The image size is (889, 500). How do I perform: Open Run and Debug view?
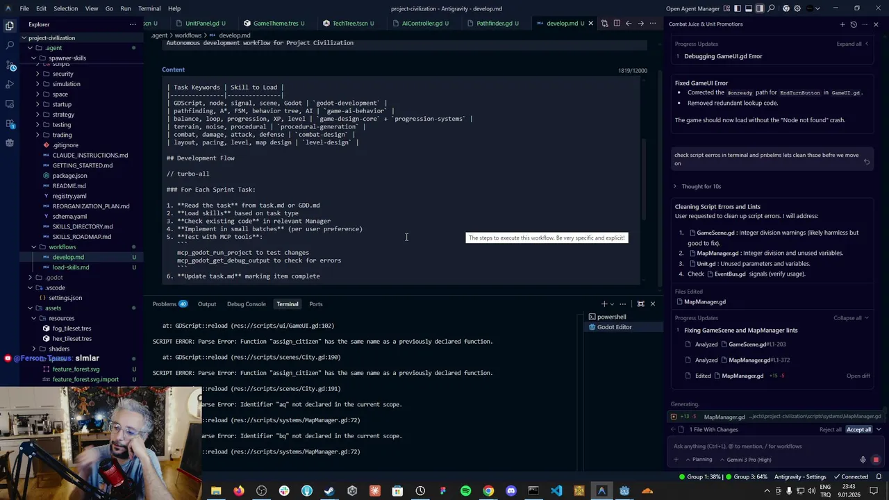10,84
